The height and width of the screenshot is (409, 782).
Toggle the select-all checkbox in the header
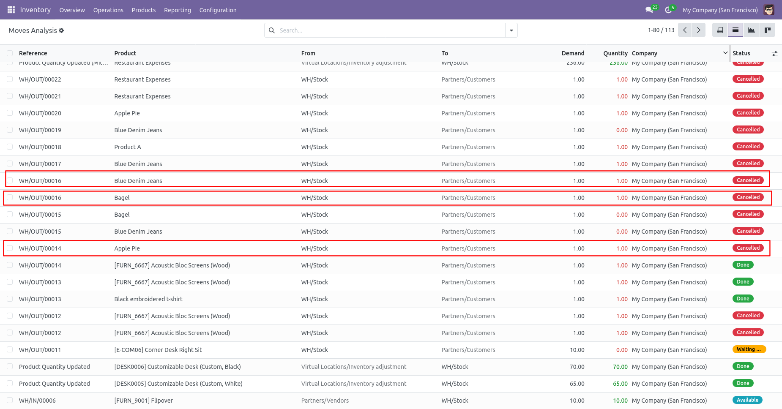10,53
